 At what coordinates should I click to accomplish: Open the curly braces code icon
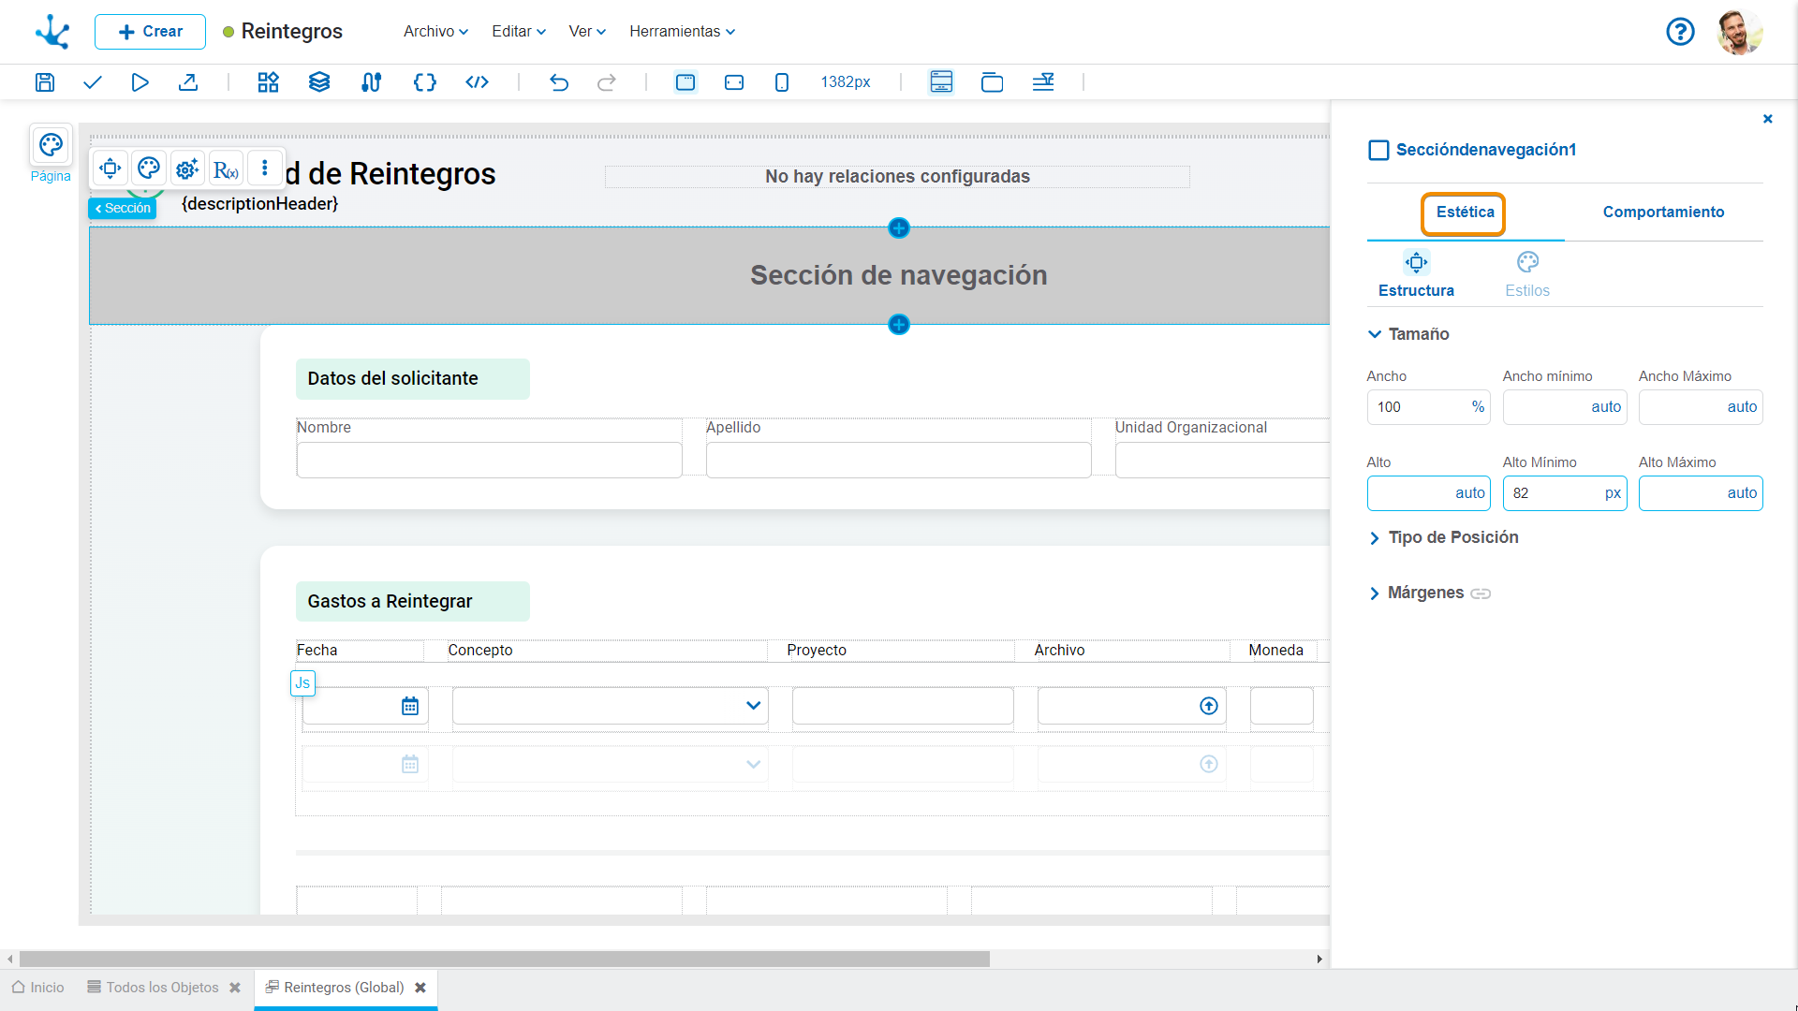pos(424,82)
